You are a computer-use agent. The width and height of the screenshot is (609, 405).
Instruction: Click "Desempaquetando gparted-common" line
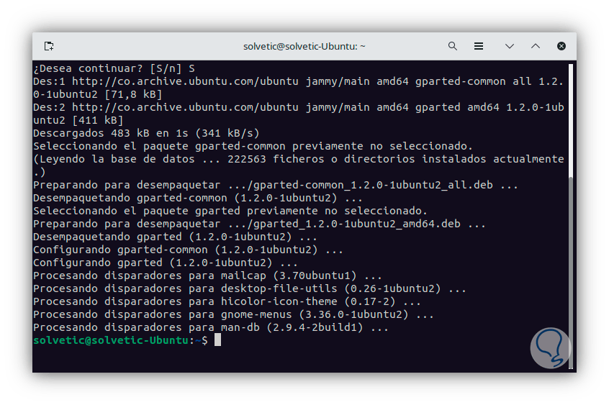tap(198, 198)
